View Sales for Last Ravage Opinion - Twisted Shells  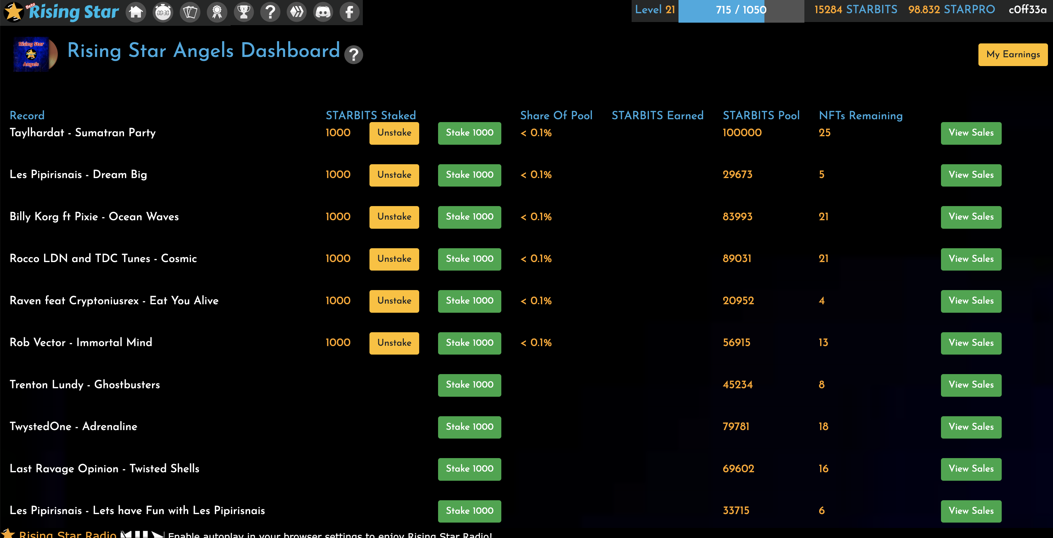(x=971, y=469)
